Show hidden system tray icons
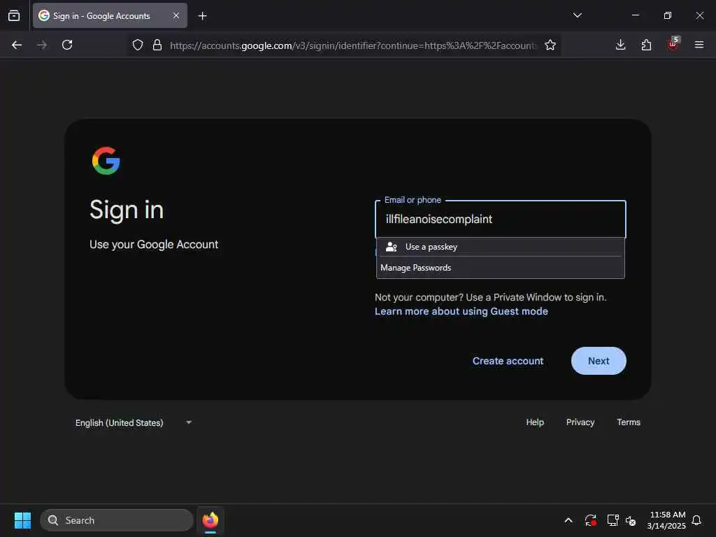Screen dimensions: 716x537 tap(568, 520)
